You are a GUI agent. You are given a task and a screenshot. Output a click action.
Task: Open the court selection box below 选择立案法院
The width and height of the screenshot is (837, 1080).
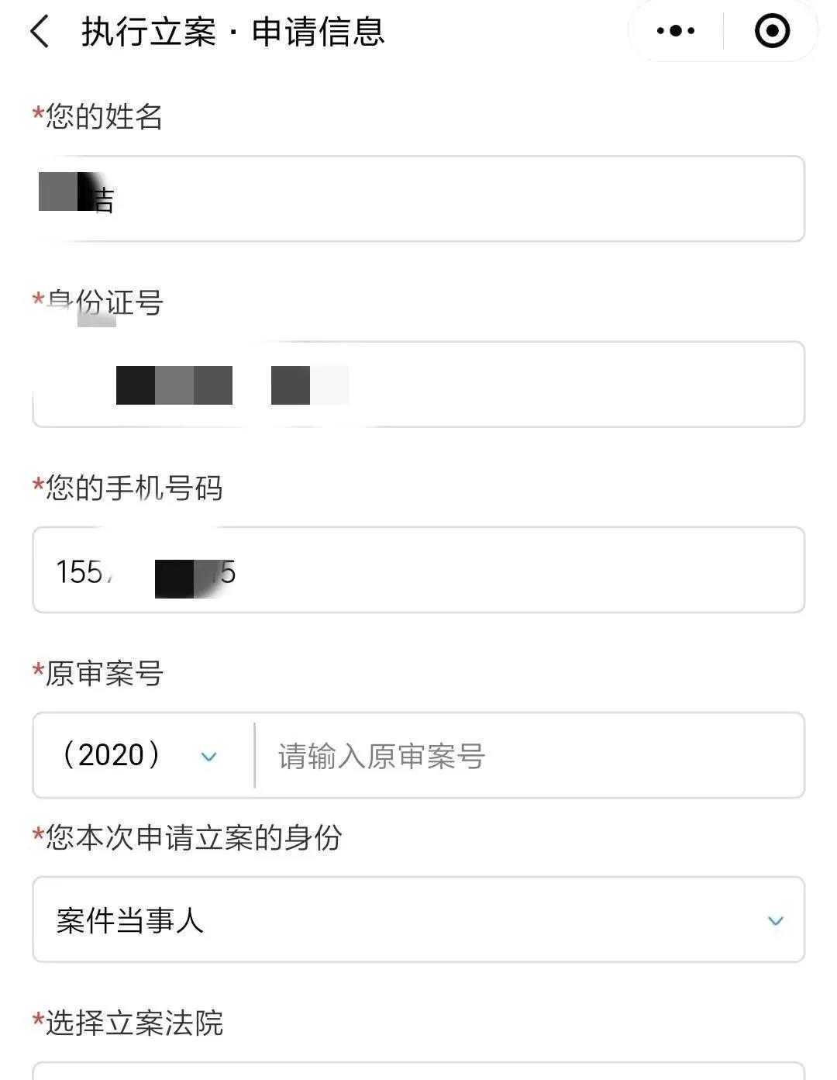click(x=418, y=1071)
